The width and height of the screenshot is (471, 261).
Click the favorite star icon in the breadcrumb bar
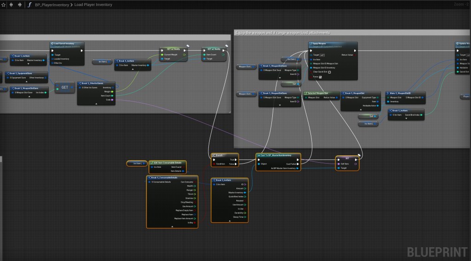tap(3, 5)
